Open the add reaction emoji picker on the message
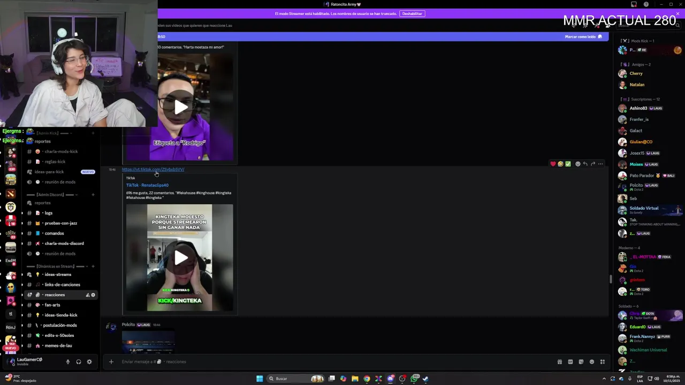The image size is (685, 385). click(x=577, y=164)
